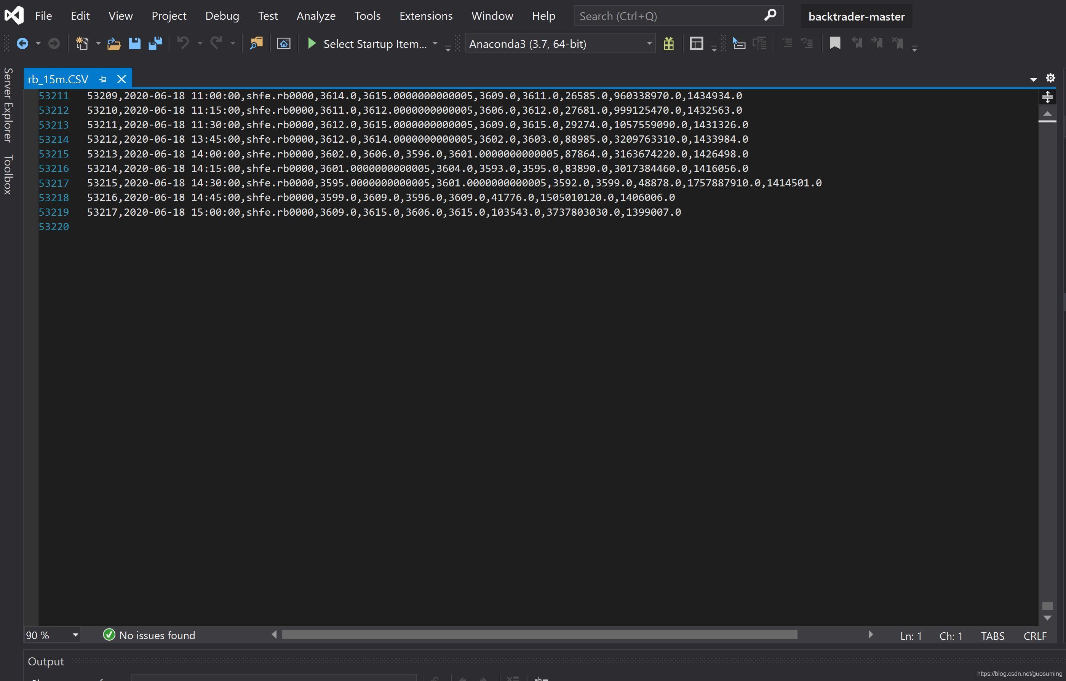This screenshot has height=681, width=1066.
Task: Start with the green play arrow
Action: pos(312,43)
